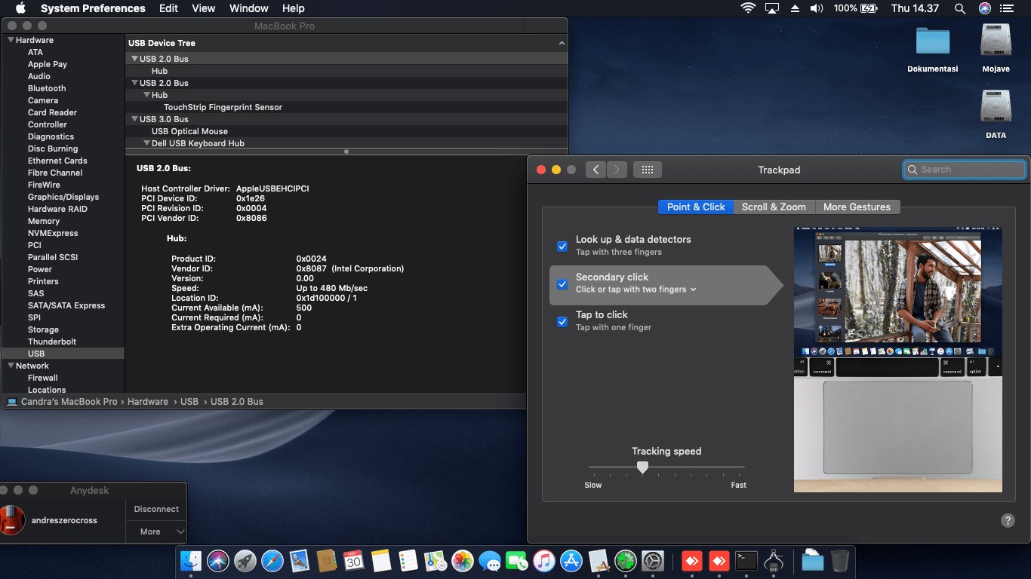The height and width of the screenshot is (579, 1031).
Task: Open Notes icon in the Dock
Action: coord(380,560)
